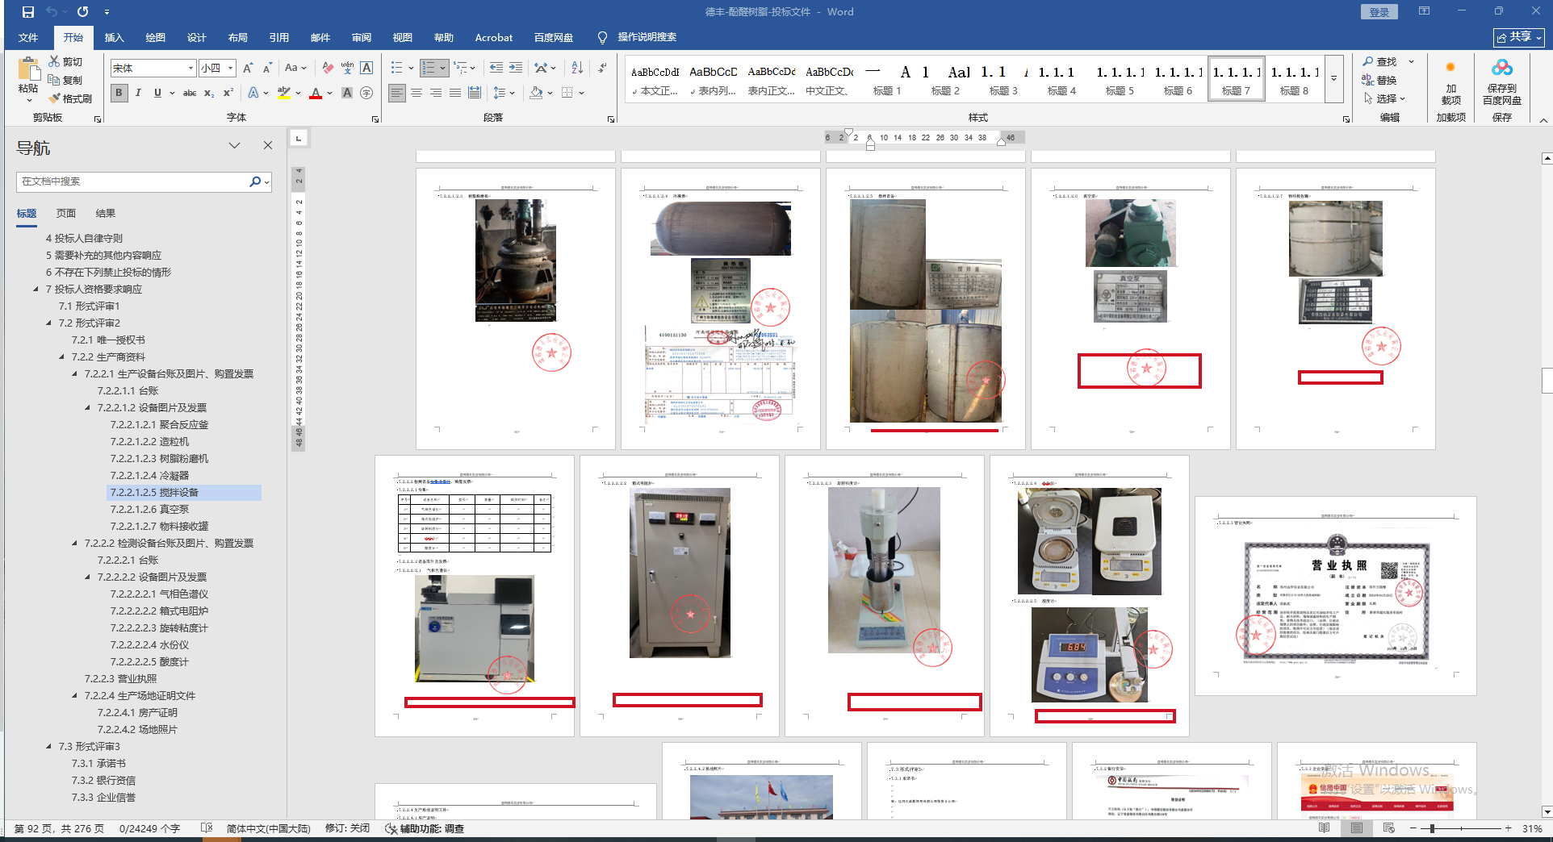This screenshot has width=1553, height=842.
Task: Click the clear formatting icon
Action: (327, 68)
